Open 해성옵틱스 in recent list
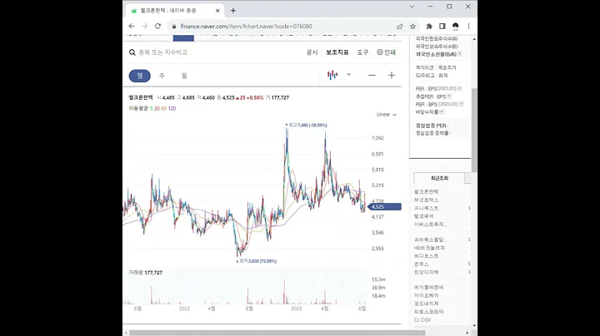The height and width of the screenshot is (336, 600). tap(427, 200)
